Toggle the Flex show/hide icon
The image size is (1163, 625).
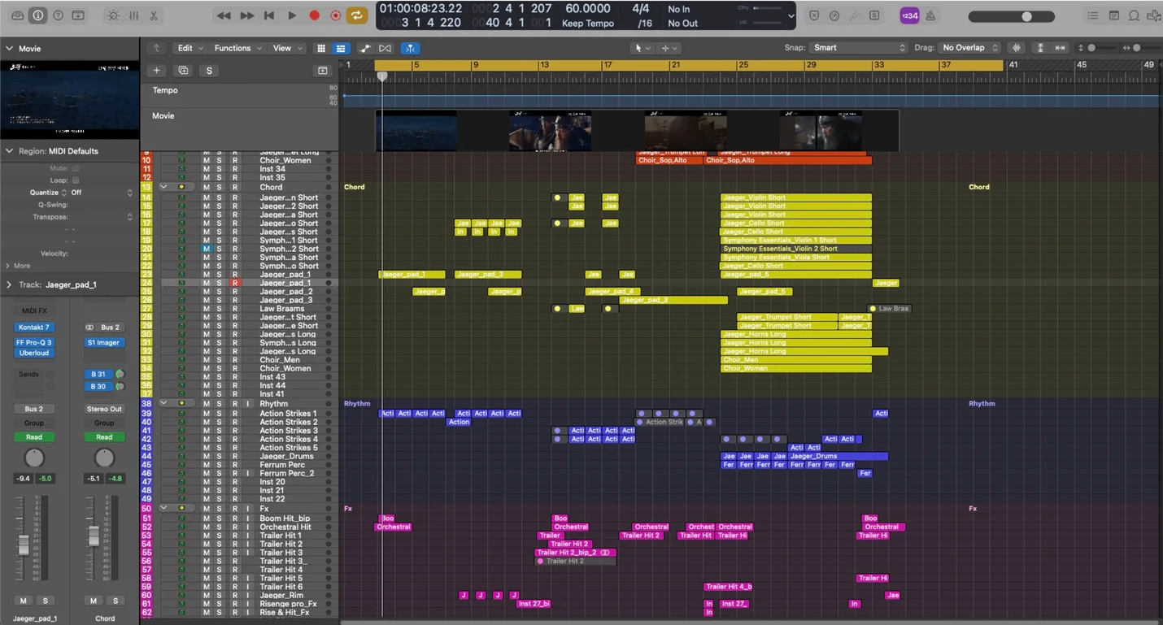385,48
